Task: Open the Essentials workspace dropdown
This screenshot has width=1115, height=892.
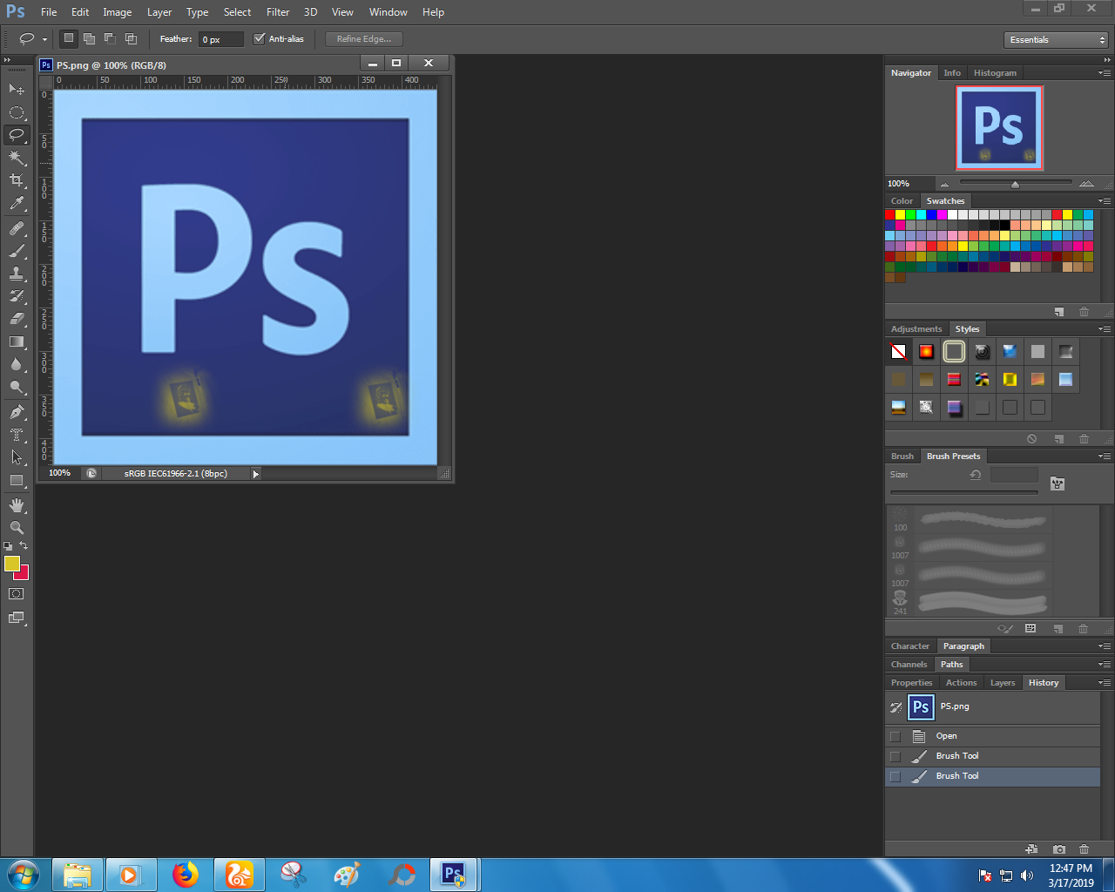Action: pos(1056,40)
